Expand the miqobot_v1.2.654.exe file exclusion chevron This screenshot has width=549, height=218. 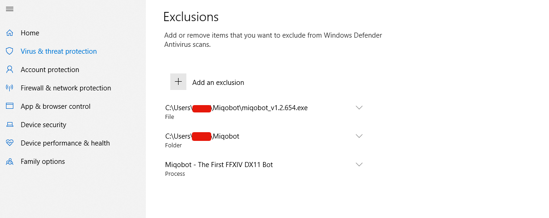pos(359,107)
